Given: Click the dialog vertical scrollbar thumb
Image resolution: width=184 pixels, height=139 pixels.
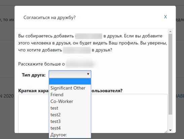Looking at the screenshot, I should (171, 74).
